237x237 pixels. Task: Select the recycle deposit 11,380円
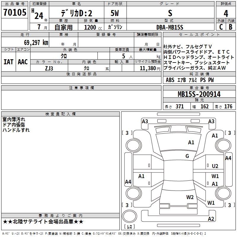tap(150, 68)
